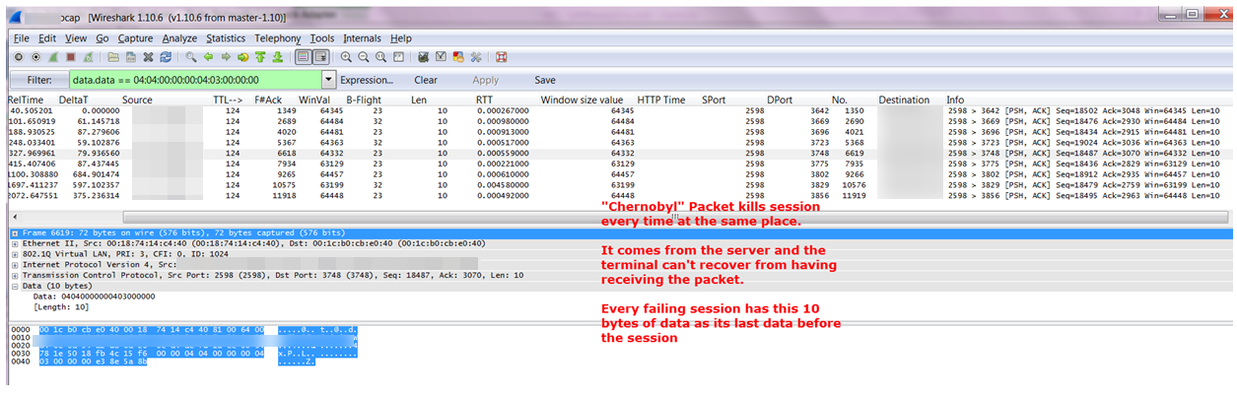
Task: Open the display filter history dropdown
Action: tap(328, 80)
